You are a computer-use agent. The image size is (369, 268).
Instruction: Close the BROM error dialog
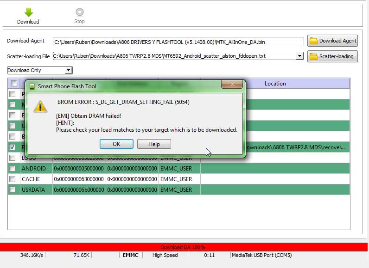tap(232, 84)
